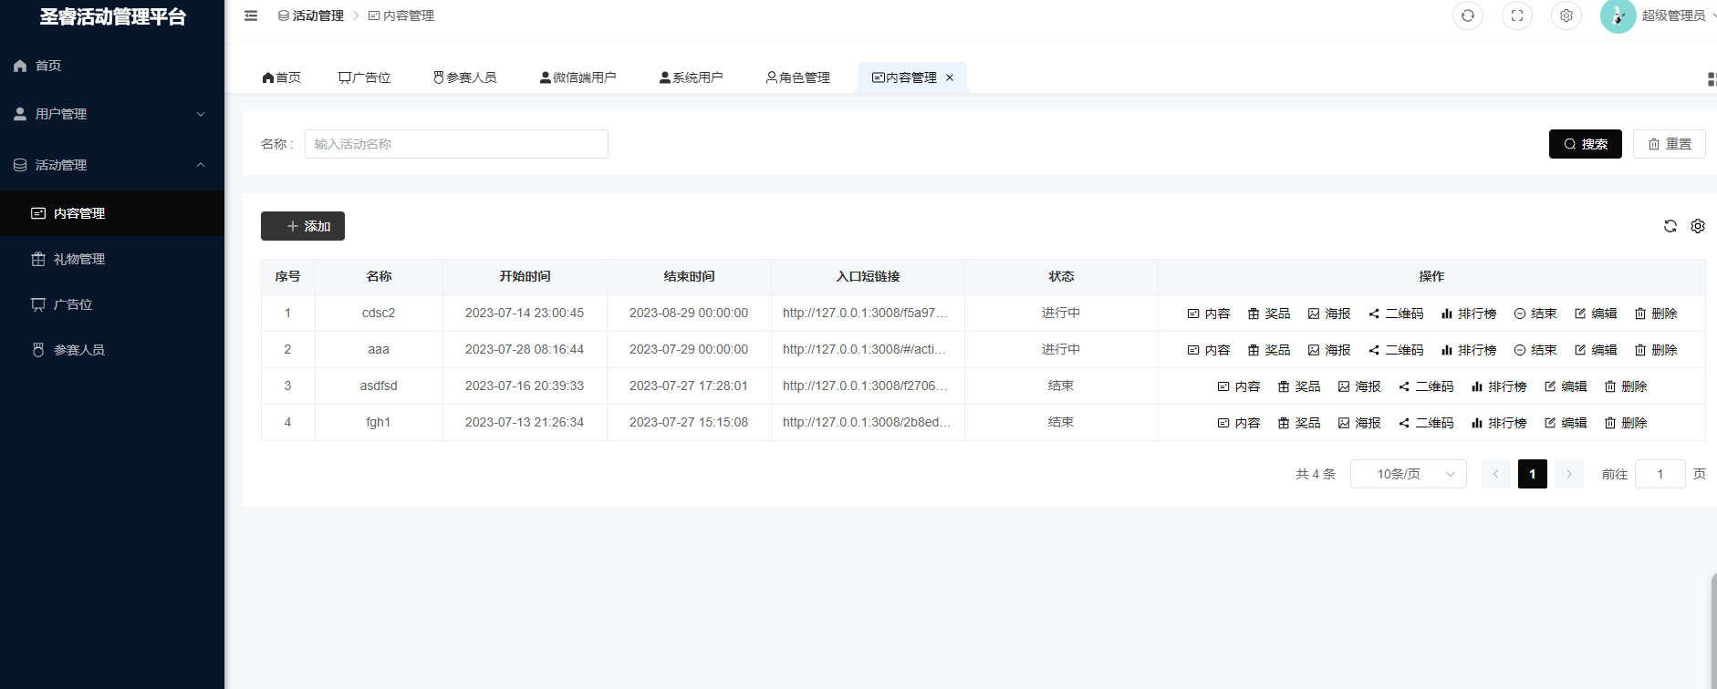Click the 添加 button
Screen dimensions: 1717x689
coord(303,226)
